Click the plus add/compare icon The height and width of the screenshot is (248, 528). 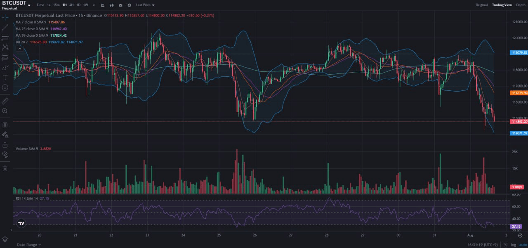tap(129, 5)
